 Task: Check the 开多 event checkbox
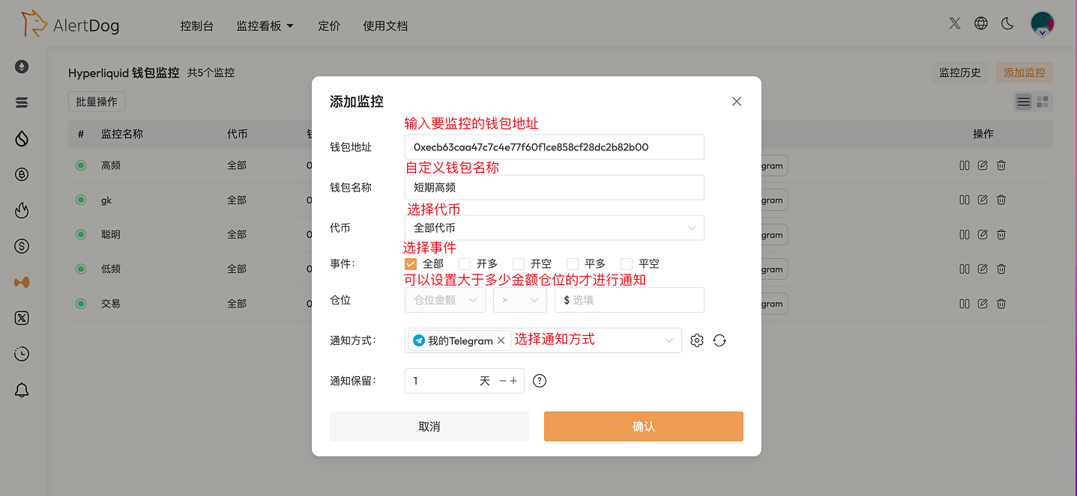click(x=465, y=264)
